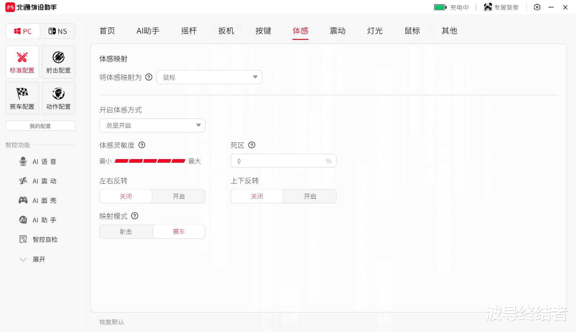This screenshot has width=576, height=332.
Task: Enable 上下反转 by clicking 开启
Action: 310,196
